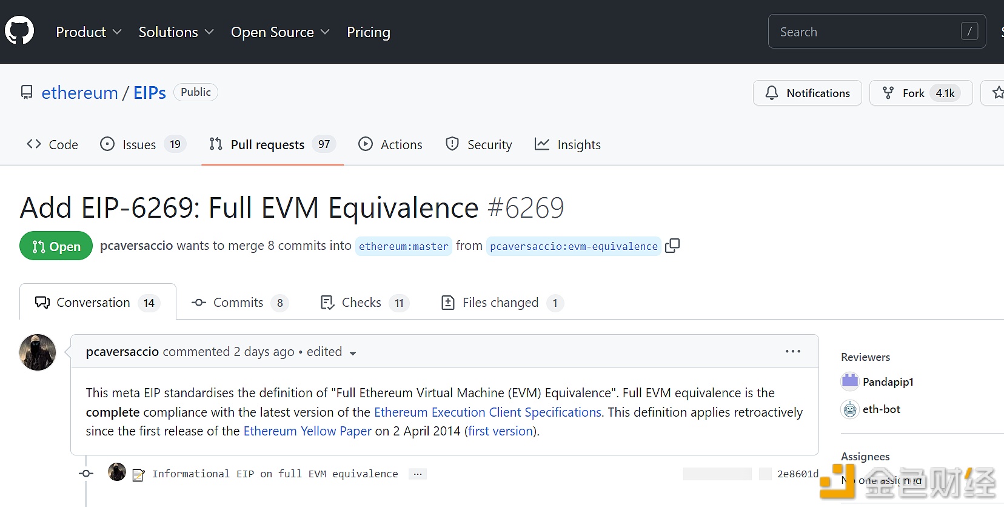1004x507 pixels.
Task: Open the ethereum organization link
Action: [79, 93]
